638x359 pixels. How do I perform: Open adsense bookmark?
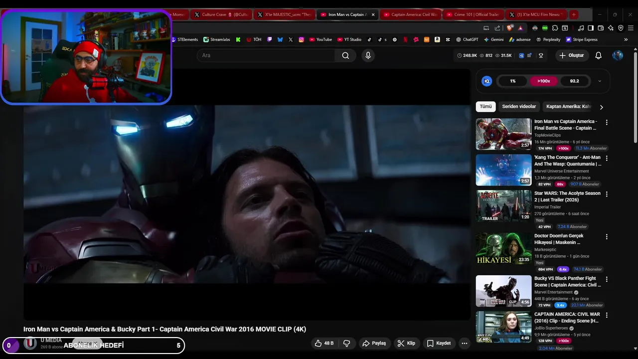[520, 39]
